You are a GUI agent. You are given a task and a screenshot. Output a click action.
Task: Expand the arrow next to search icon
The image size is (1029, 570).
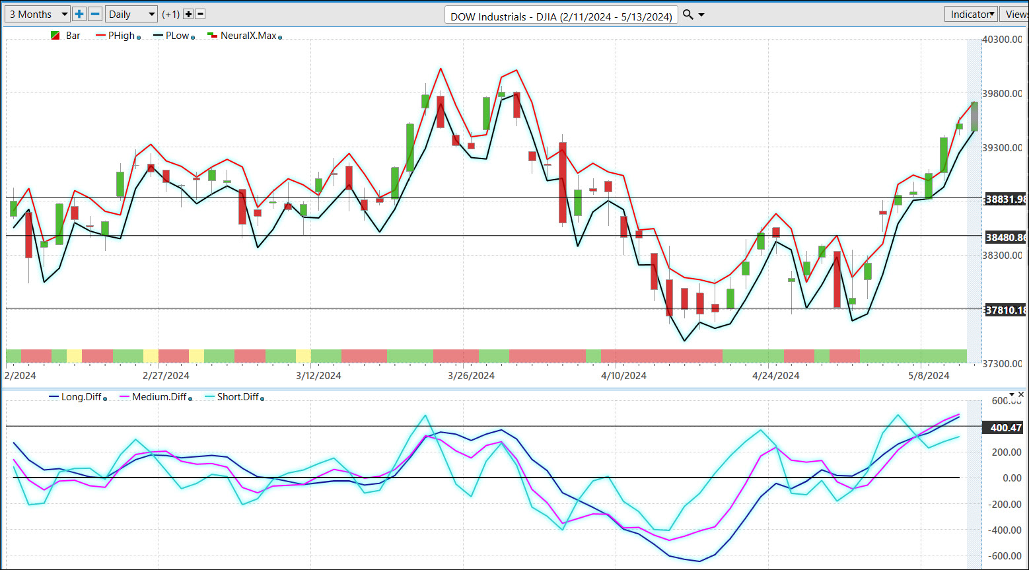click(701, 15)
